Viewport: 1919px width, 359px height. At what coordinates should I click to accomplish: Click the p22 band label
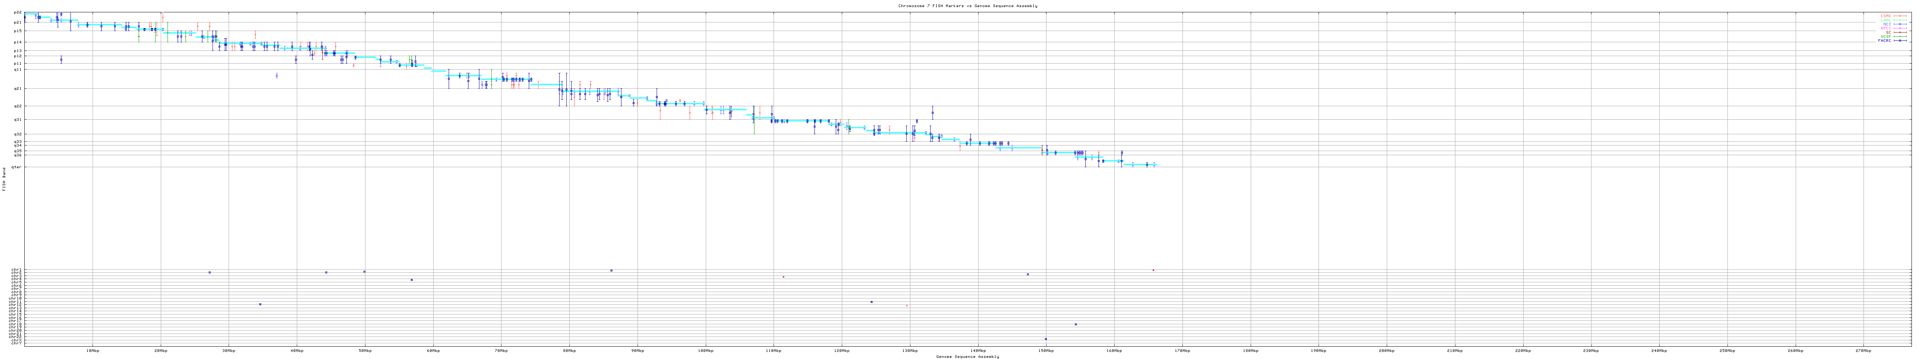18,13
